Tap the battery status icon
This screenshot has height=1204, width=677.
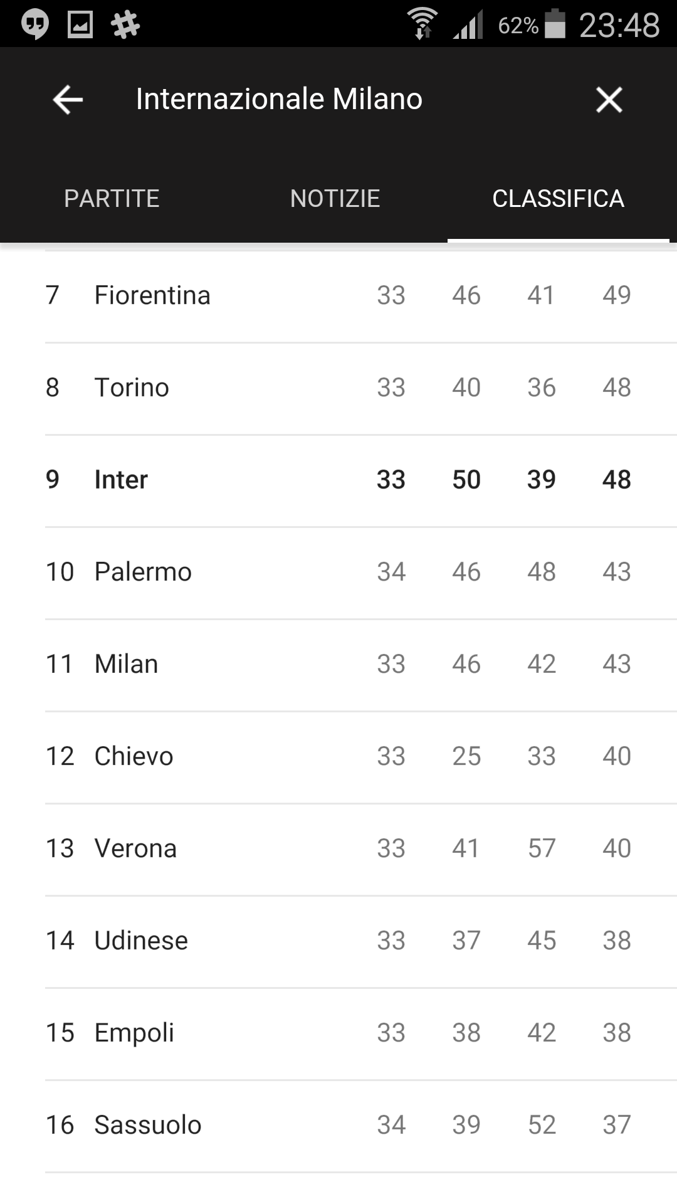[x=555, y=24]
